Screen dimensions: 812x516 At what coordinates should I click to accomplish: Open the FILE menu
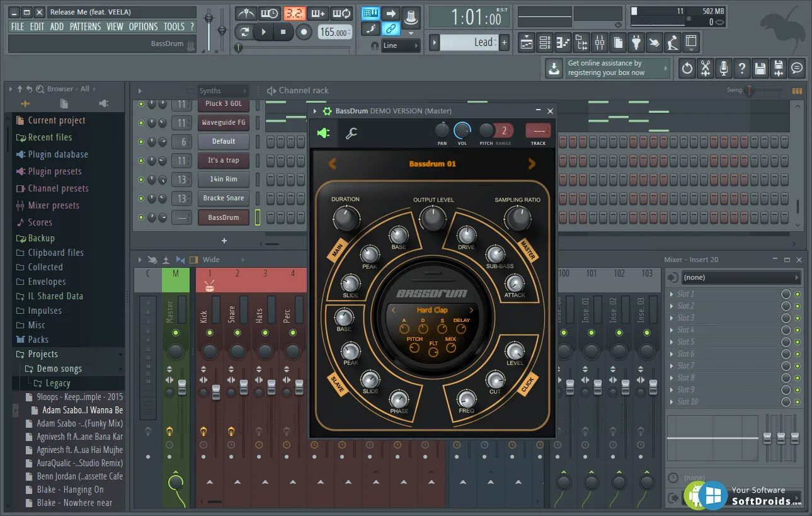pyautogui.click(x=18, y=26)
